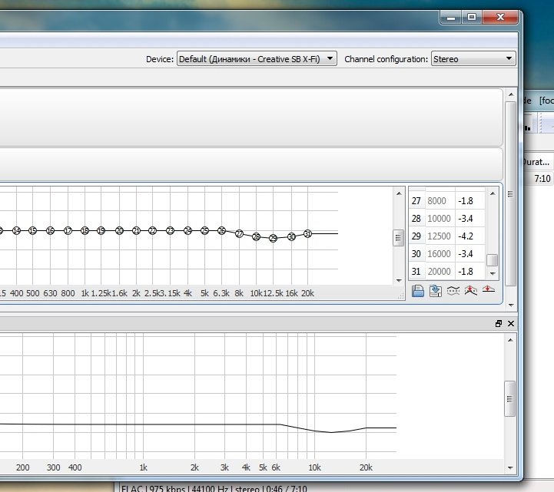Open the Channel configuration Stereo dropdown
This screenshot has height=492, width=554.
(473, 58)
